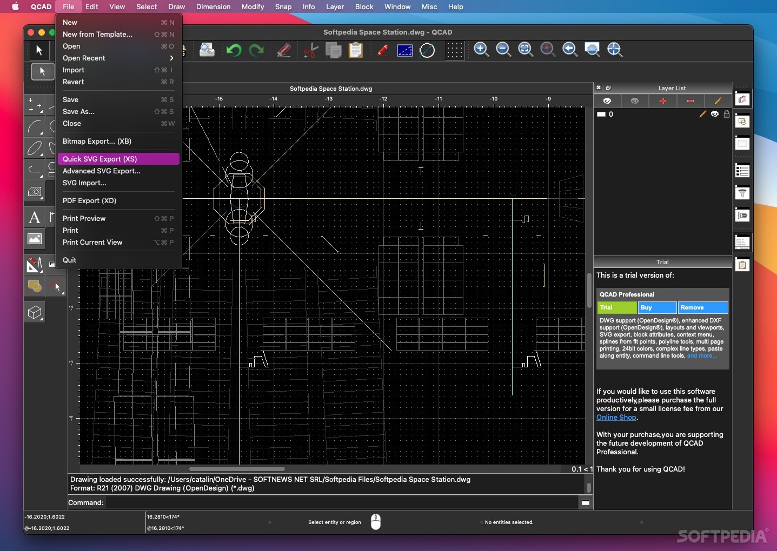
Task: Click the Undo arrow in toolbar
Action: point(234,50)
